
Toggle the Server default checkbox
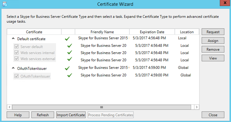tap(17, 46)
